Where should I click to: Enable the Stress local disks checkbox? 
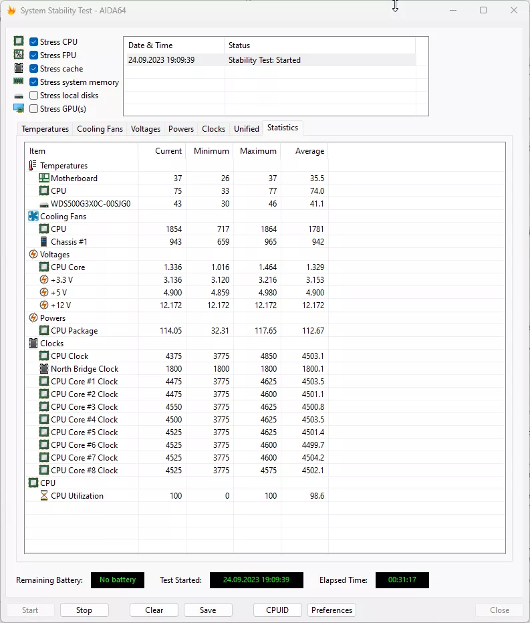point(34,96)
